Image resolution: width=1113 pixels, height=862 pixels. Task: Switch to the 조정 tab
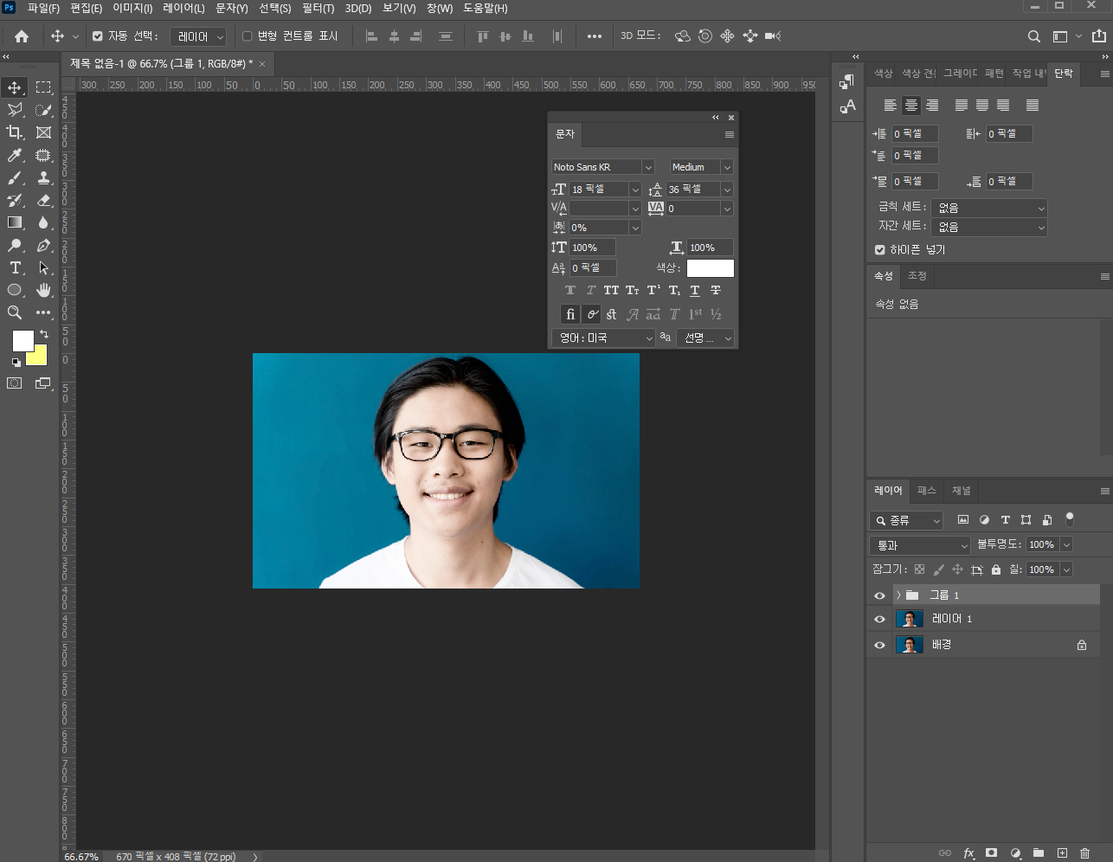[x=917, y=276]
